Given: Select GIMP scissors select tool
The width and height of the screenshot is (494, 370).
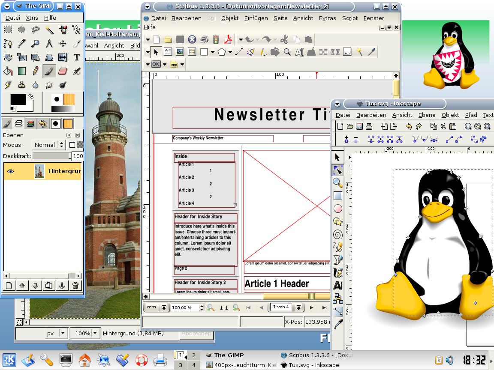Looking at the screenshot, I should click(76, 30).
